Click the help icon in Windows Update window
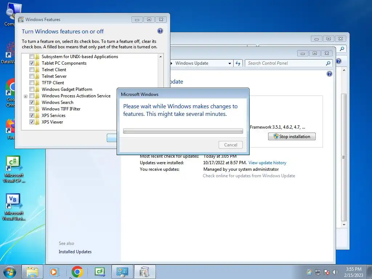The height and width of the screenshot is (279, 372). click(329, 74)
